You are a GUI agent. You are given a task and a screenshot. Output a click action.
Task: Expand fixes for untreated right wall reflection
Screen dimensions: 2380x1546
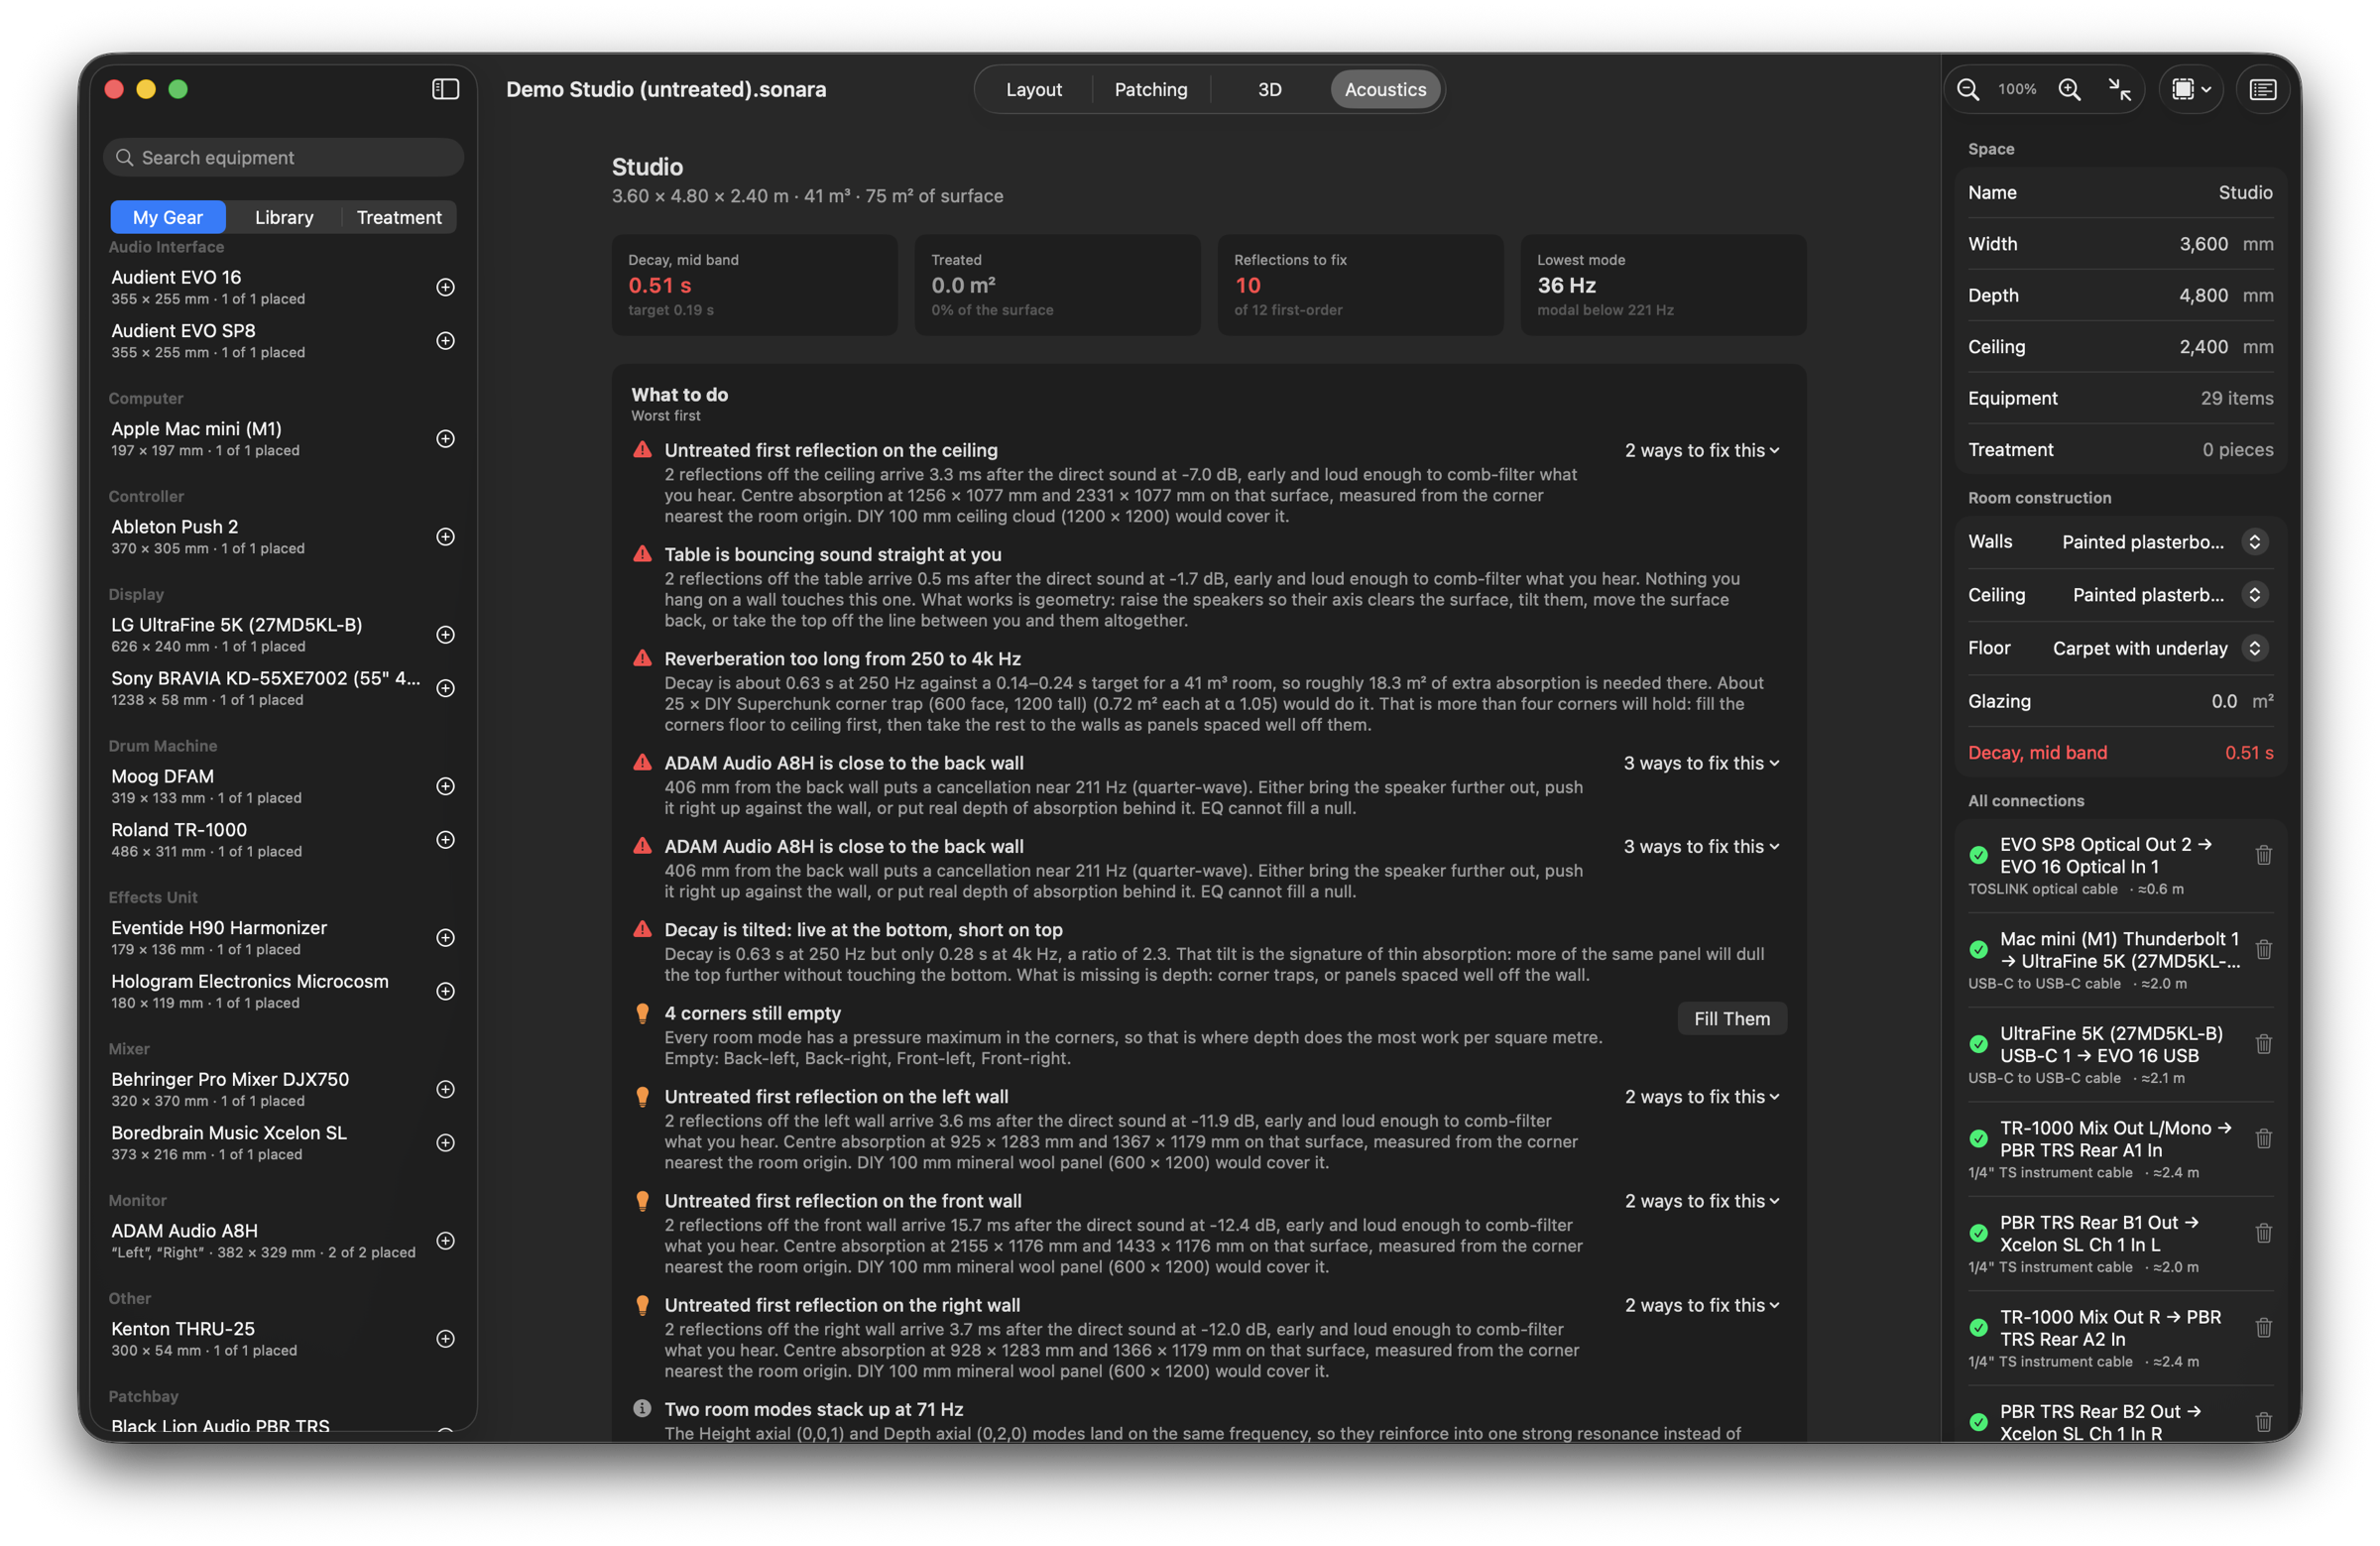point(1702,1304)
